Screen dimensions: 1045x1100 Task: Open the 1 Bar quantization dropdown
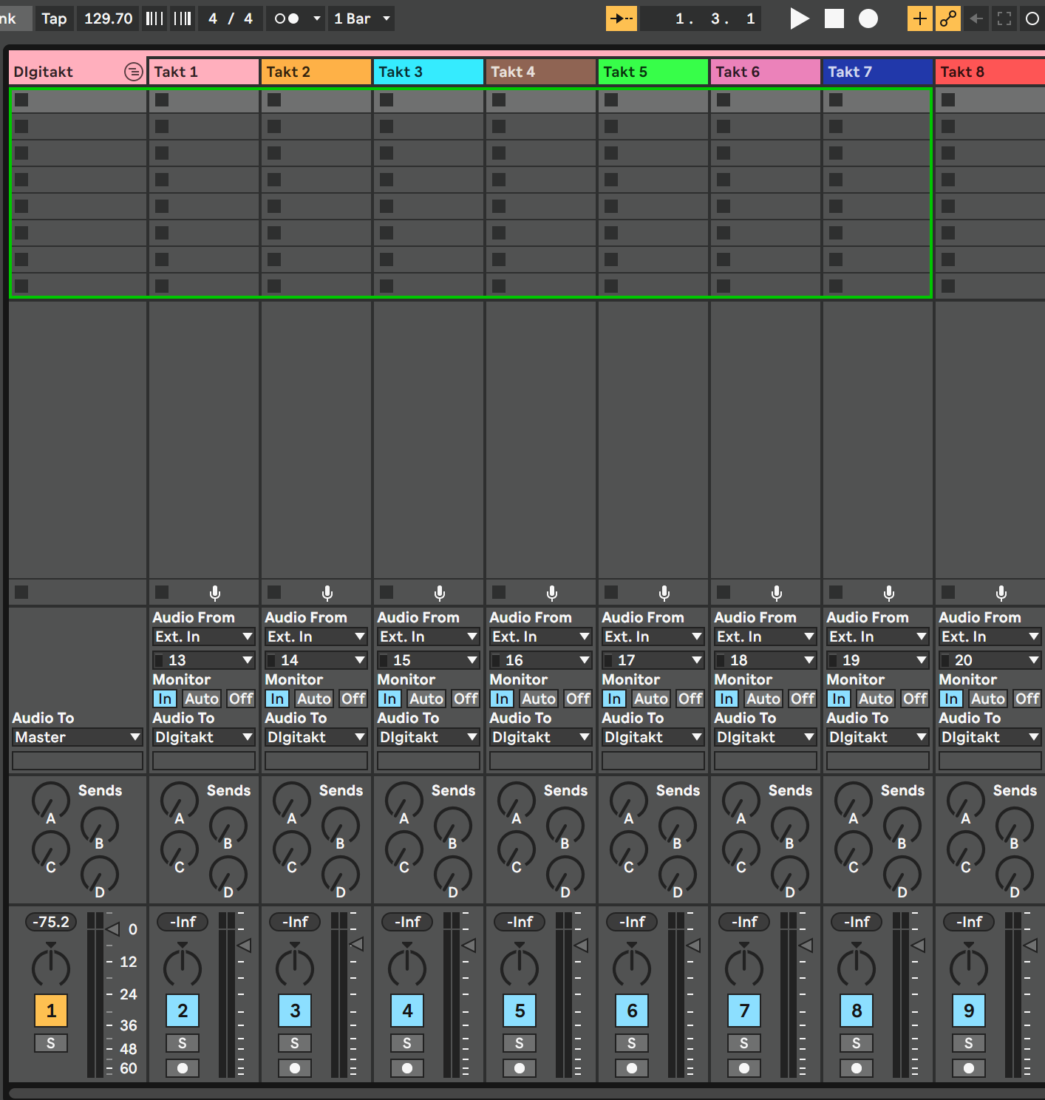(362, 18)
